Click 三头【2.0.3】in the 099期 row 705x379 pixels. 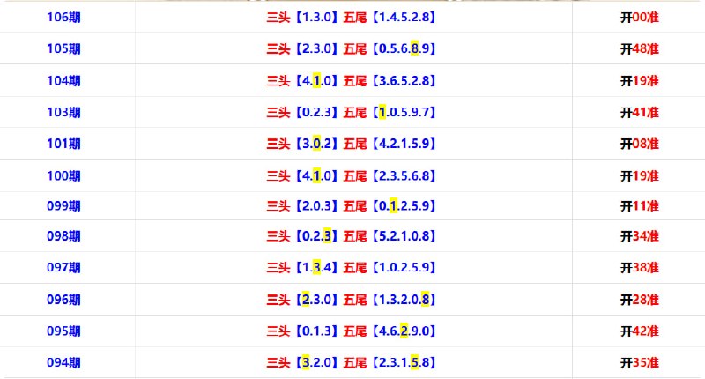tap(302, 206)
